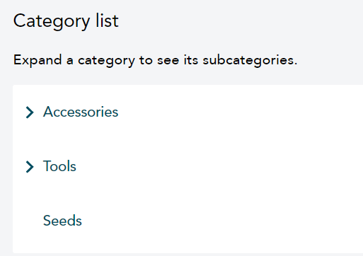The width and height of the screenshot is (363, 256).
Task: Click the word 'subcategories' in the description
Action: point(250,60)
